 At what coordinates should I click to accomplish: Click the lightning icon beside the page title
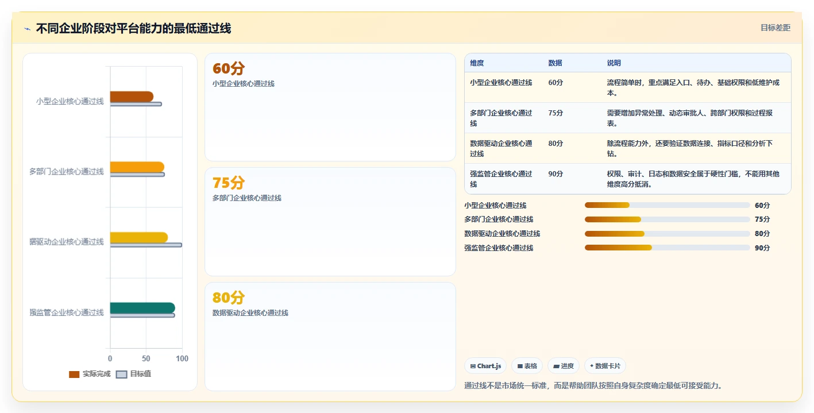click(x=27, y=28)
